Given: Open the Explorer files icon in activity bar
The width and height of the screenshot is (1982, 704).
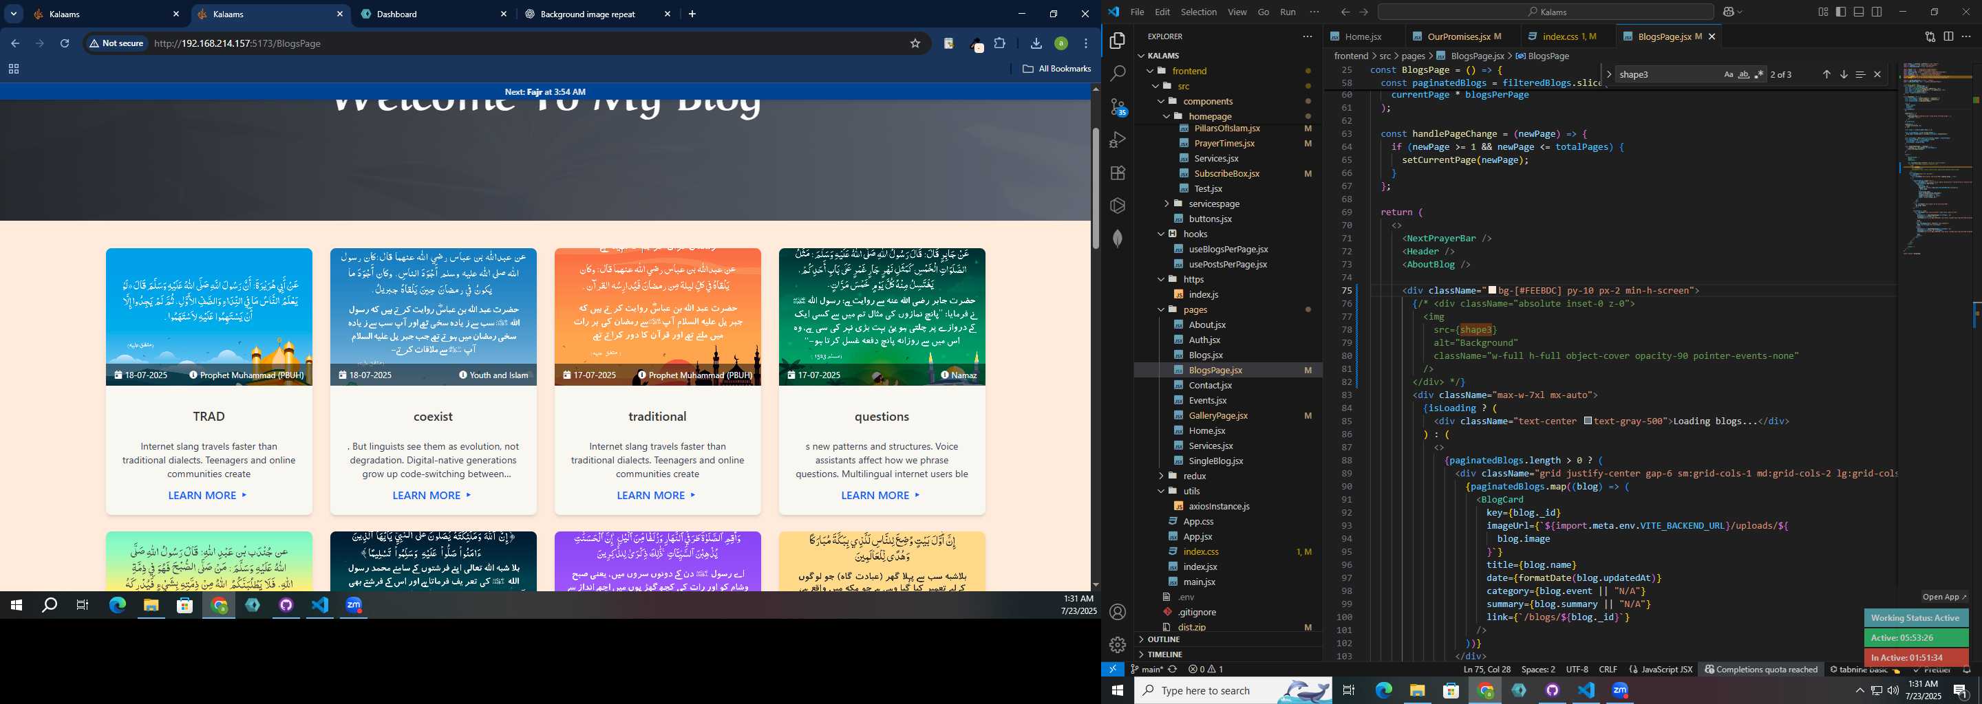Looking at the screenshot, I should (x=1118, y=40).
